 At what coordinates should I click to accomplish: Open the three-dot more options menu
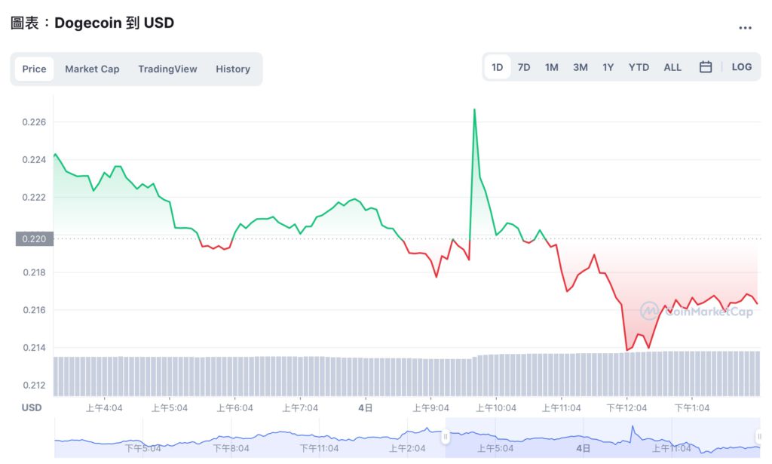coord(745,28)
